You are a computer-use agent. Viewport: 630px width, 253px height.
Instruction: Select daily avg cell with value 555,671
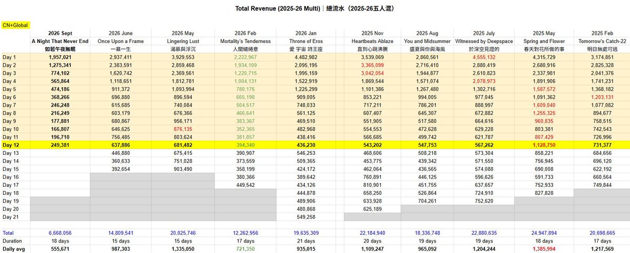click(60, 249)
